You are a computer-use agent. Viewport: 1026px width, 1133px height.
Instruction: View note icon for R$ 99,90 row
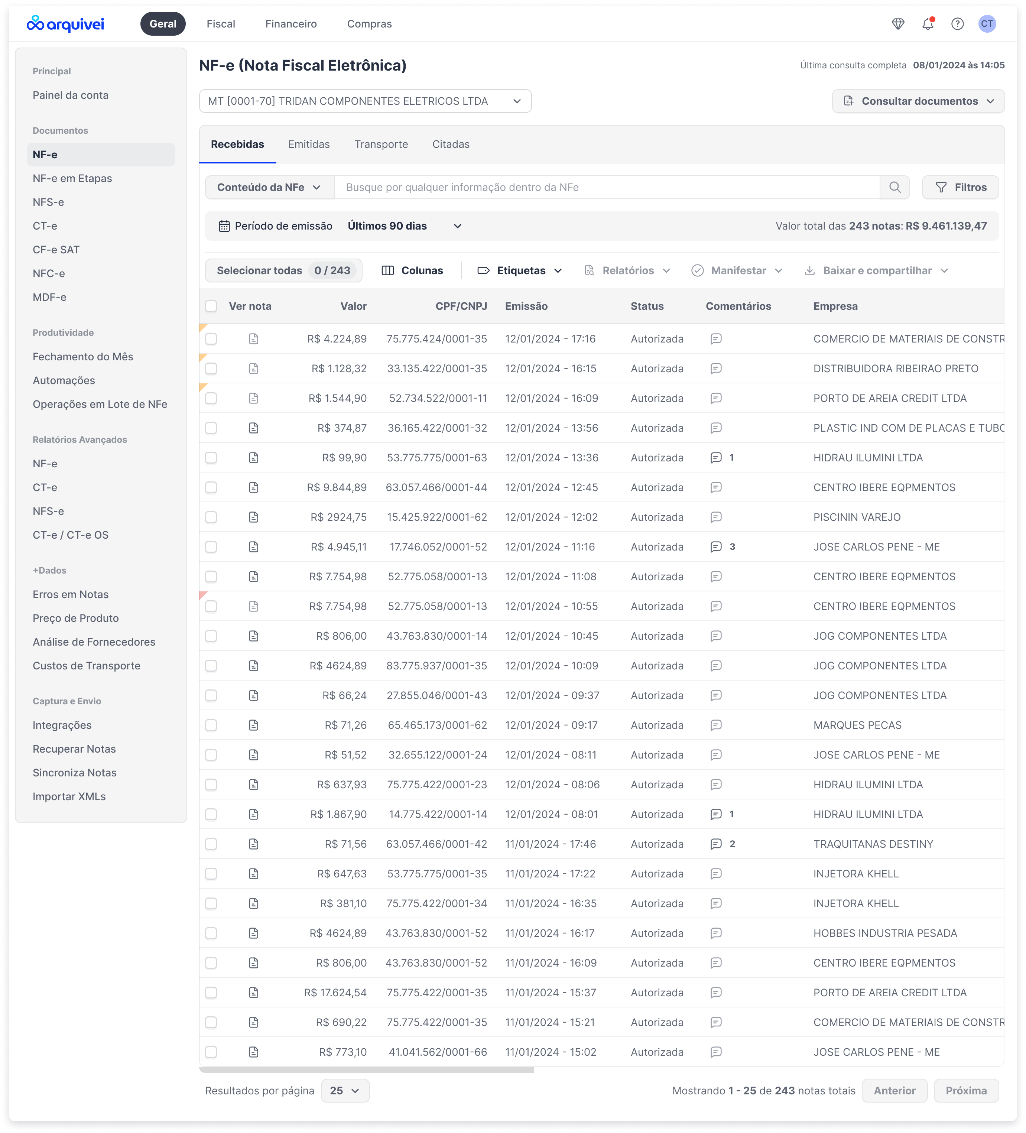253,458
